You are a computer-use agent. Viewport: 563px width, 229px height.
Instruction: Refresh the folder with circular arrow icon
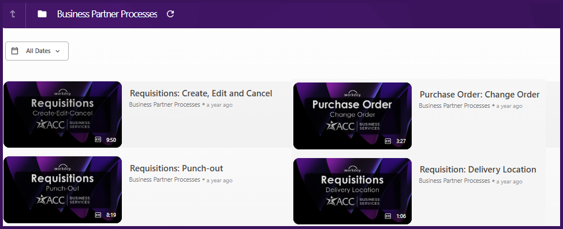pos(170,14)
